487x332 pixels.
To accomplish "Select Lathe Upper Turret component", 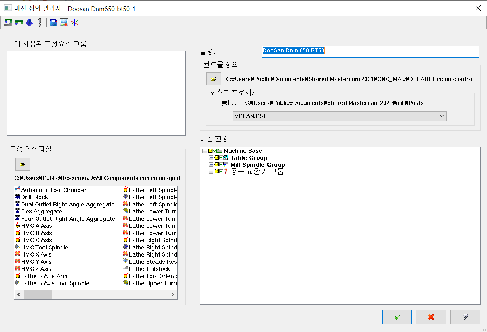I will tap(150, 283).
